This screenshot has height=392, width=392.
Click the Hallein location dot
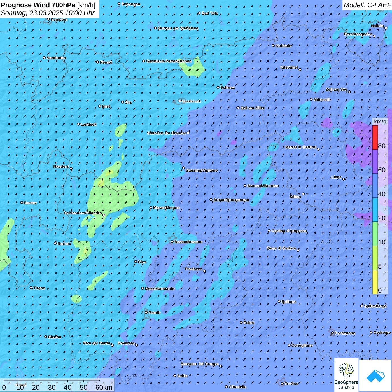coord(386,28)
